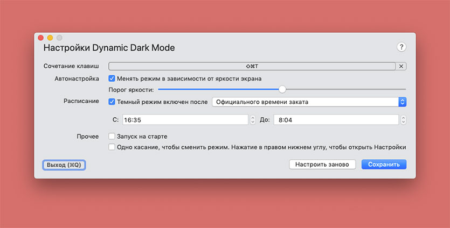Enable the "Запуск на старте" checkbox

click(112, 137)
